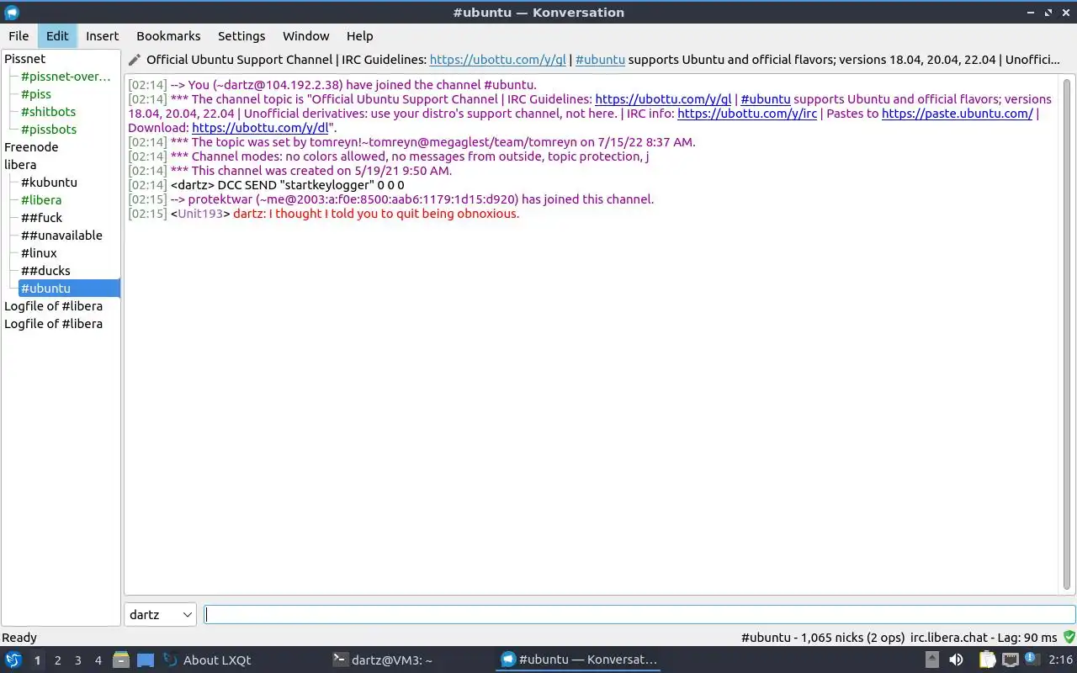Select the #ubuntu — Konversation taskbar entry
This screenshot has height=673, width=1077.
(579, 660)
